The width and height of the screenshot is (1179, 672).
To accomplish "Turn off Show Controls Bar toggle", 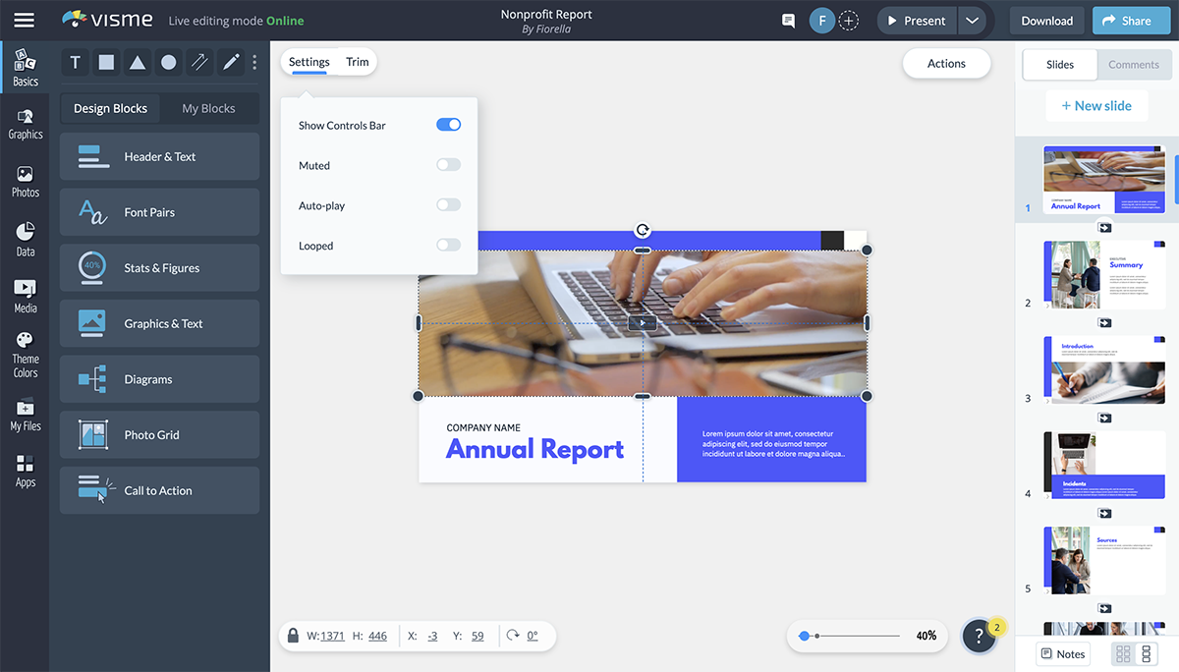I will pyautogui.click(x=448, y=125).
